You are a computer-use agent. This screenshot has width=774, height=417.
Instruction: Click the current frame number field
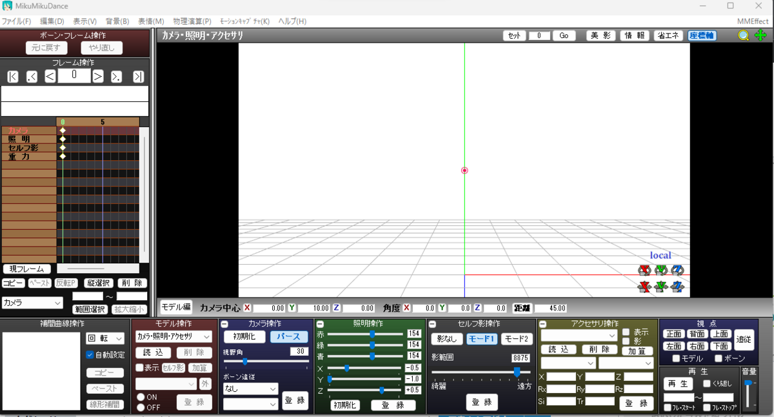point(74,76)
